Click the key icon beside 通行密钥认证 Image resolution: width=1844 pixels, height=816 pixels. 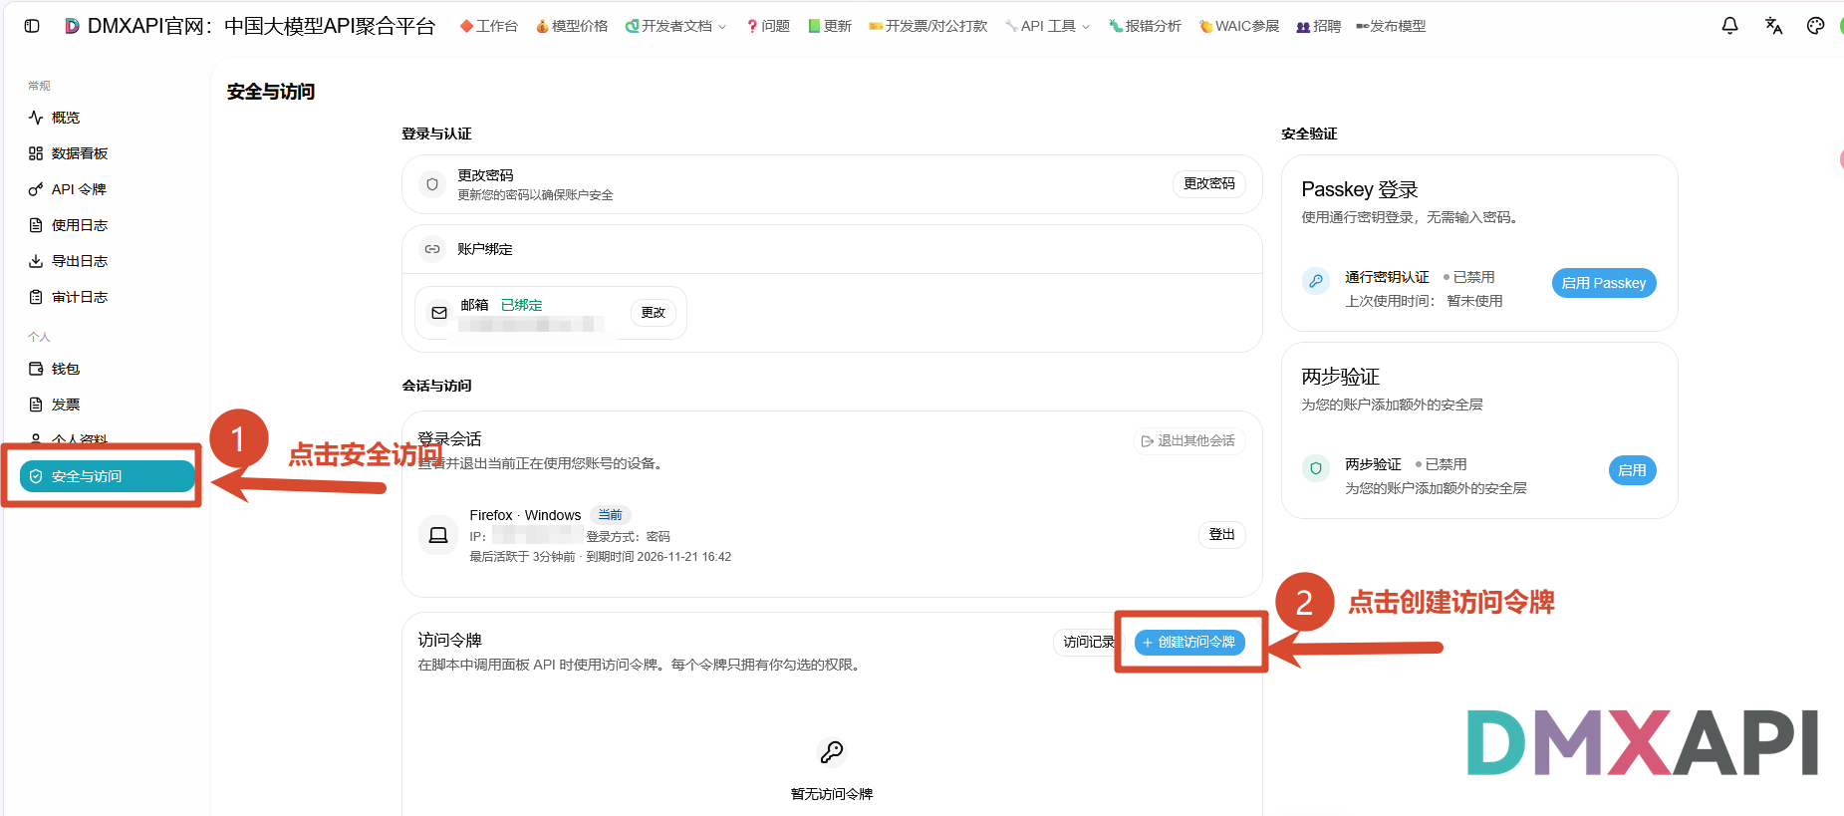coord(1316,281)
